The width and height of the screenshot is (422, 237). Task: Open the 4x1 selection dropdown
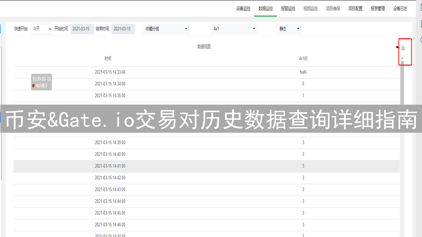(x=234, y=29)
